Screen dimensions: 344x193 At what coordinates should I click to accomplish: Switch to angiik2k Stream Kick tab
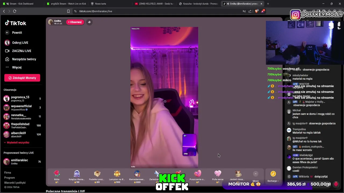[67, 4]
